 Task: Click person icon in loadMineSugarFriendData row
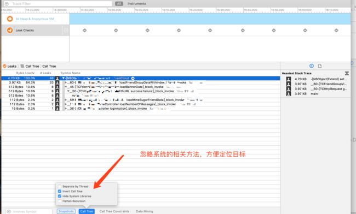tap(57, 100)
